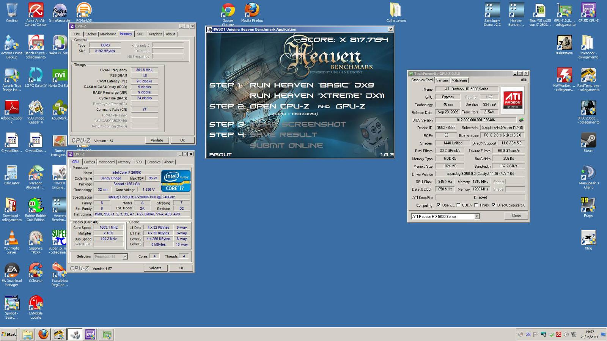Click GPU-Z BIOS save chip icon
607x341 pixels.
pyautogui.click(x=521, y=120)
